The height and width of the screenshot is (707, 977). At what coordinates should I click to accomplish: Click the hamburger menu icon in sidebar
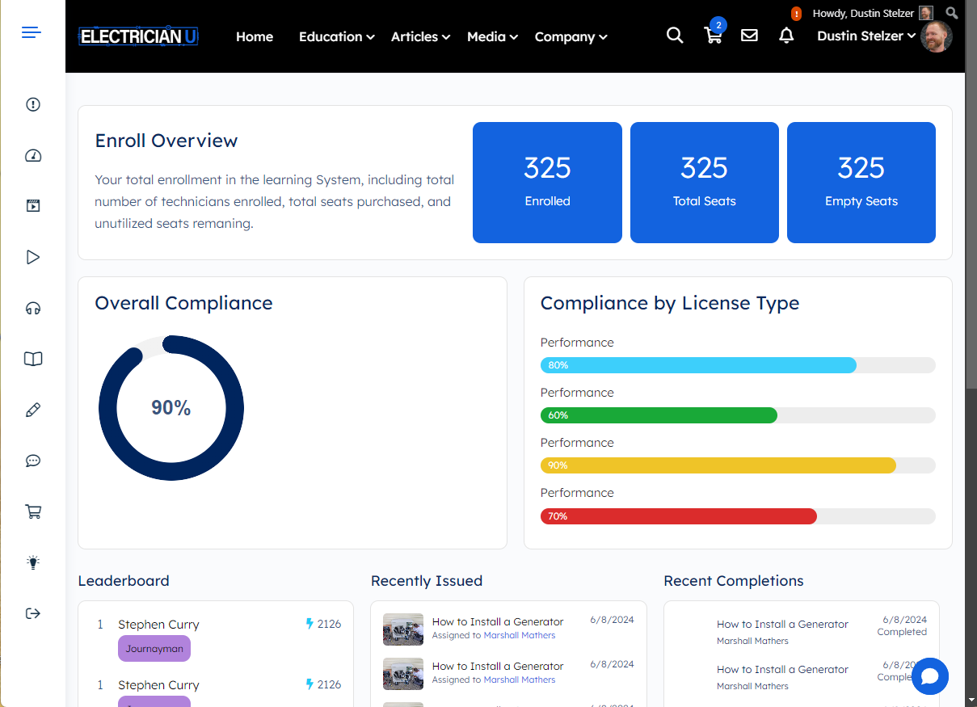32,32
